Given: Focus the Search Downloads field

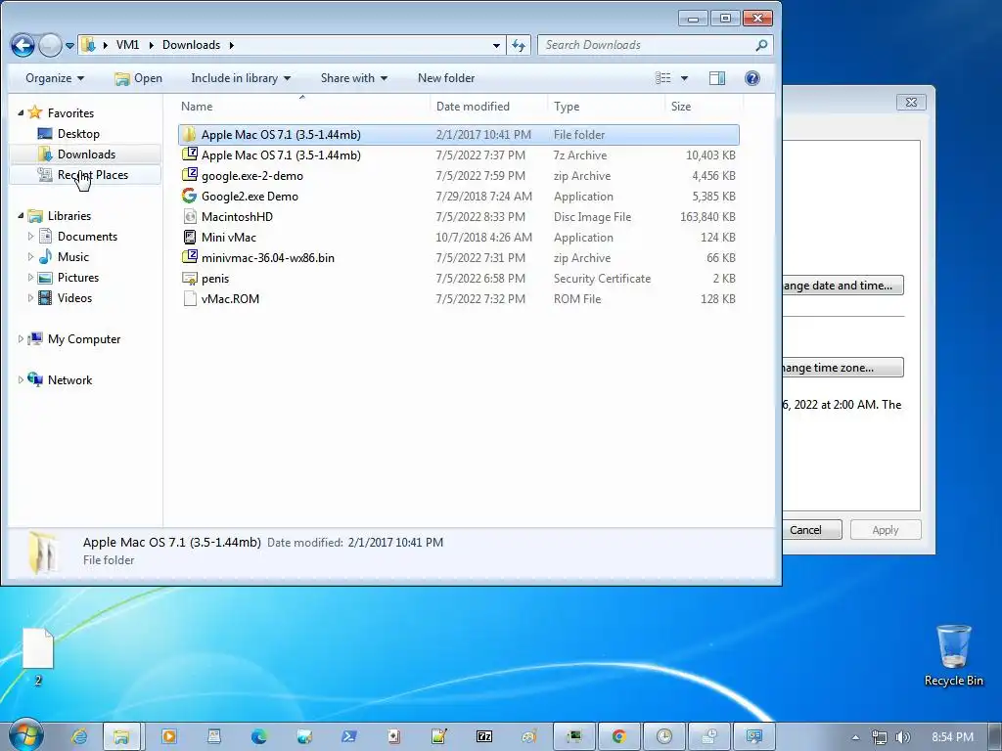Looking at the screenshot, I should pos(655,45).
